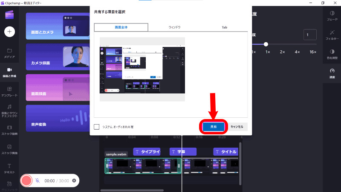Set speed to 4× mark
Viewport: 341px width, 192px height.
297,52
